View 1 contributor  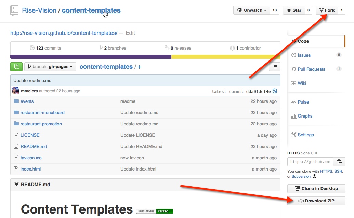246,48
